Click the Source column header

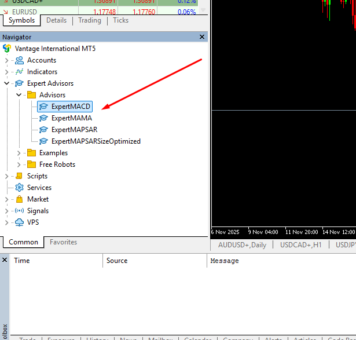coord(155,261)
